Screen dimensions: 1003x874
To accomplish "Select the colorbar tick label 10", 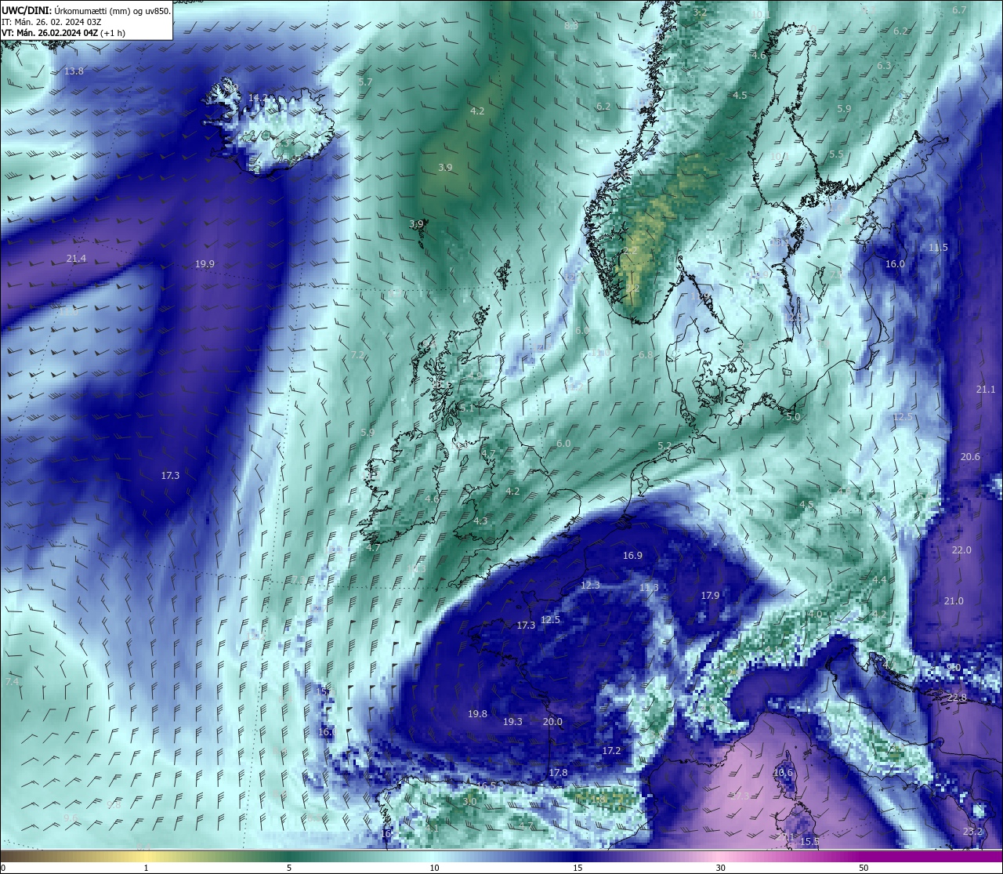I will 433,868.
